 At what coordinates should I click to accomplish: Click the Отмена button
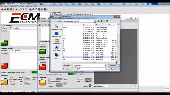coord(113,69)
